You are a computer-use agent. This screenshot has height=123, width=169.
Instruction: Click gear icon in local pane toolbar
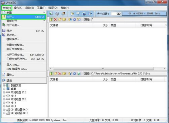[74, 74]
